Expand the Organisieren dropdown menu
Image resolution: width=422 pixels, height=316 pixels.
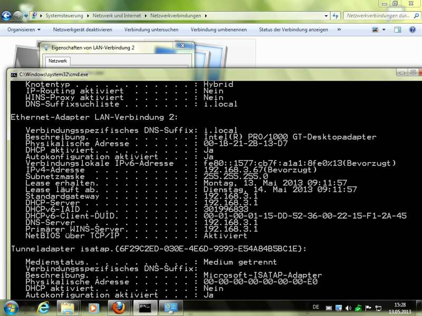(x=24, y=29)
